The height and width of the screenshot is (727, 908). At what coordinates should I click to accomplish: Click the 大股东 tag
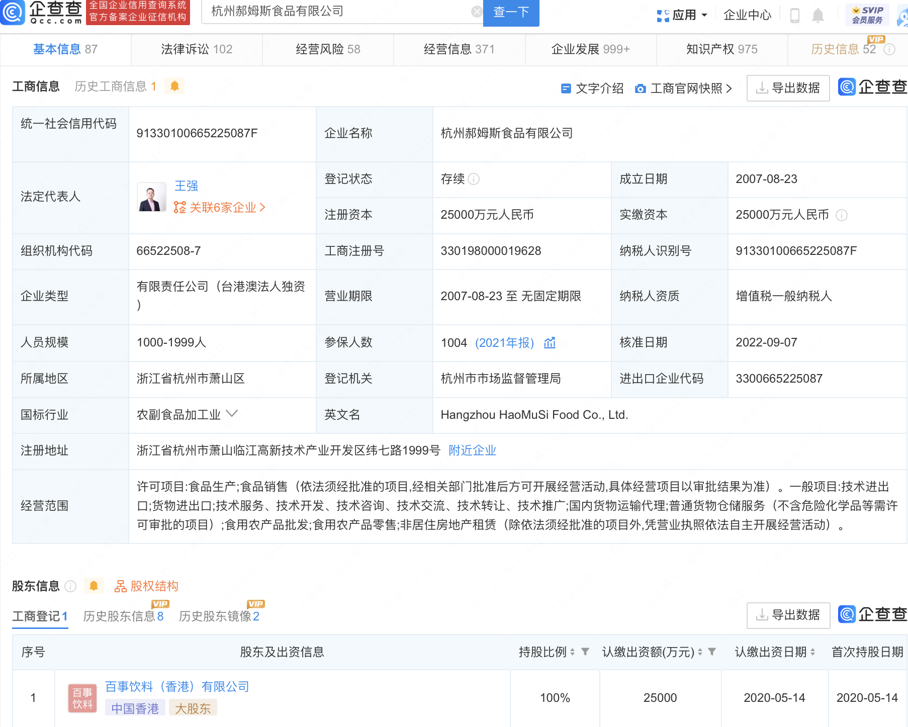click(193, 708)
